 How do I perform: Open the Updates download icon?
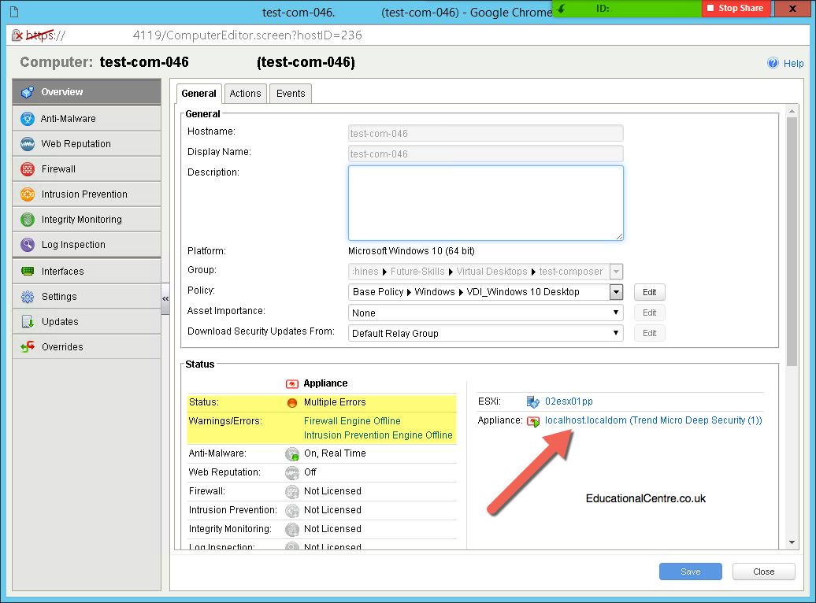[x=28, y=321]
